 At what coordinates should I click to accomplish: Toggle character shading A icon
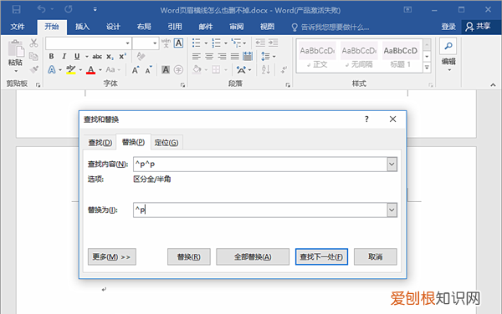point(166,69)
